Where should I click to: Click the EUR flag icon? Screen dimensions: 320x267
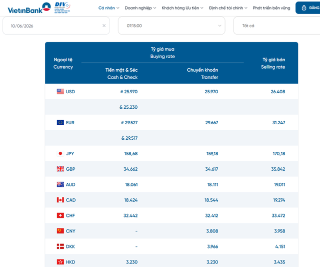(x=60, y=122)
